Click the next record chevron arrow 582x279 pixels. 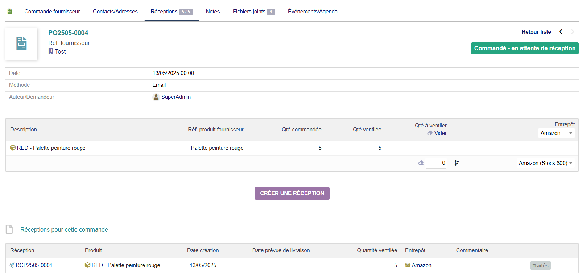point(573,32)
